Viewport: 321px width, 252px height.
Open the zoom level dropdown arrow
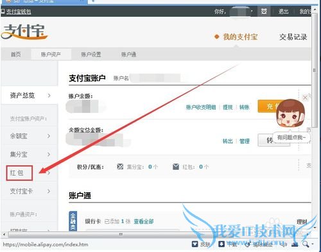313,244
